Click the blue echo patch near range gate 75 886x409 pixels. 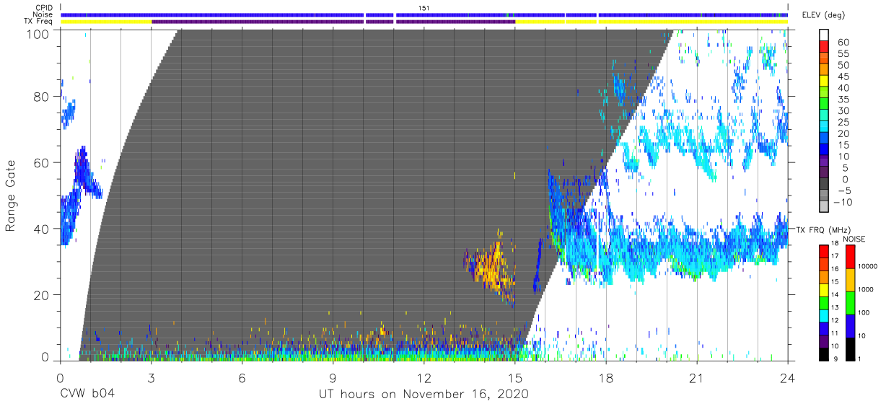pos(68,115)
